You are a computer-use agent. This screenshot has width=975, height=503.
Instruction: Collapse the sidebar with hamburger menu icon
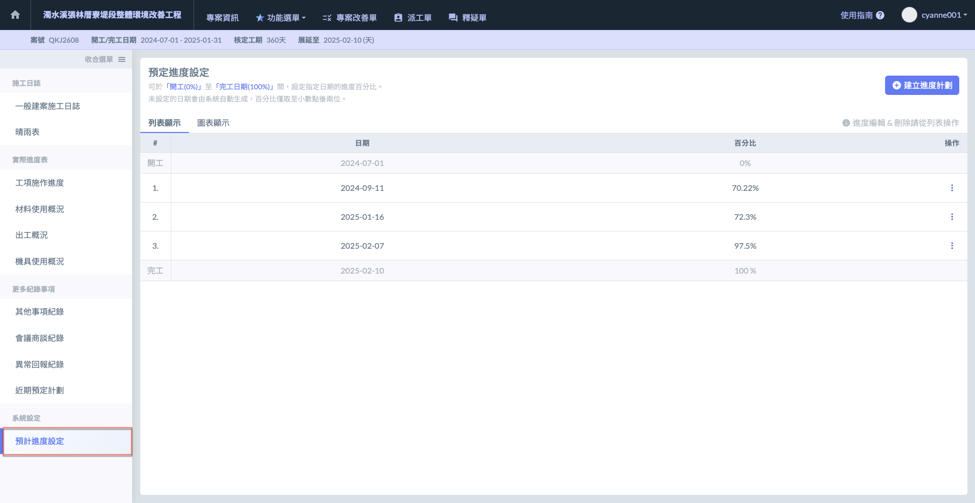122,59
